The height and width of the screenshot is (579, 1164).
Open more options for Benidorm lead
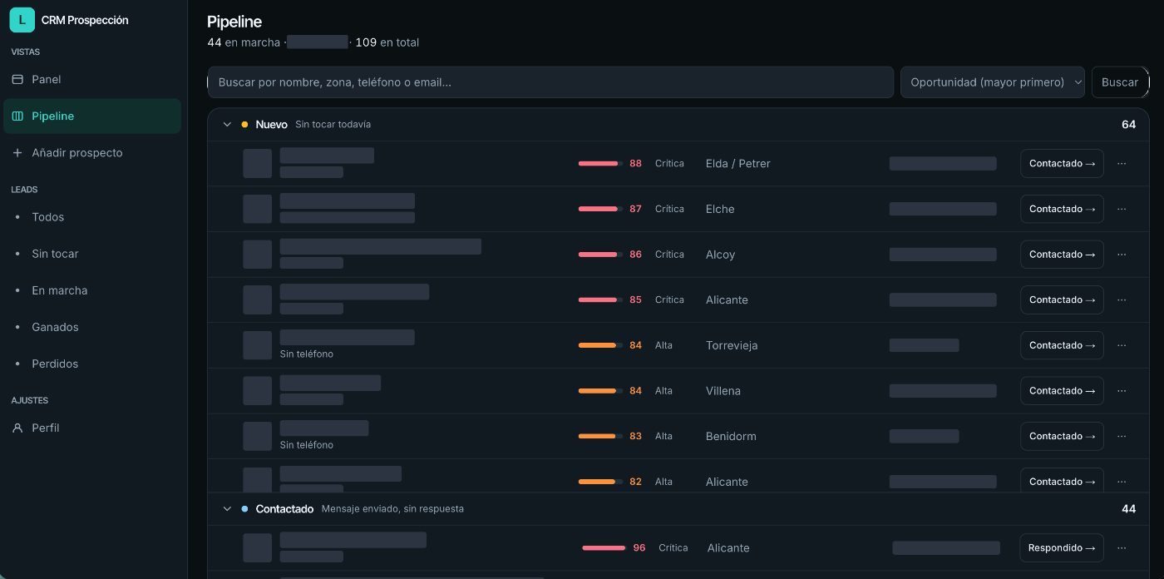point(1122,436)
